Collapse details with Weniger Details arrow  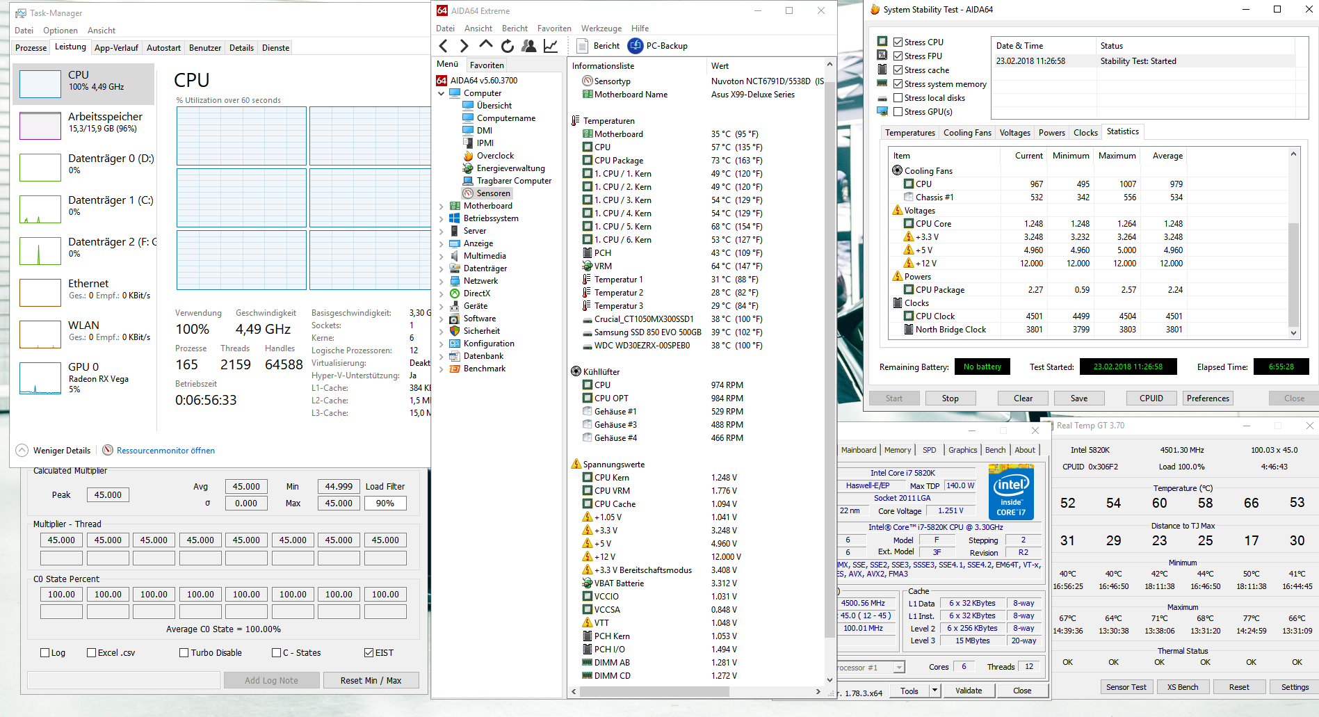[22, 450]
